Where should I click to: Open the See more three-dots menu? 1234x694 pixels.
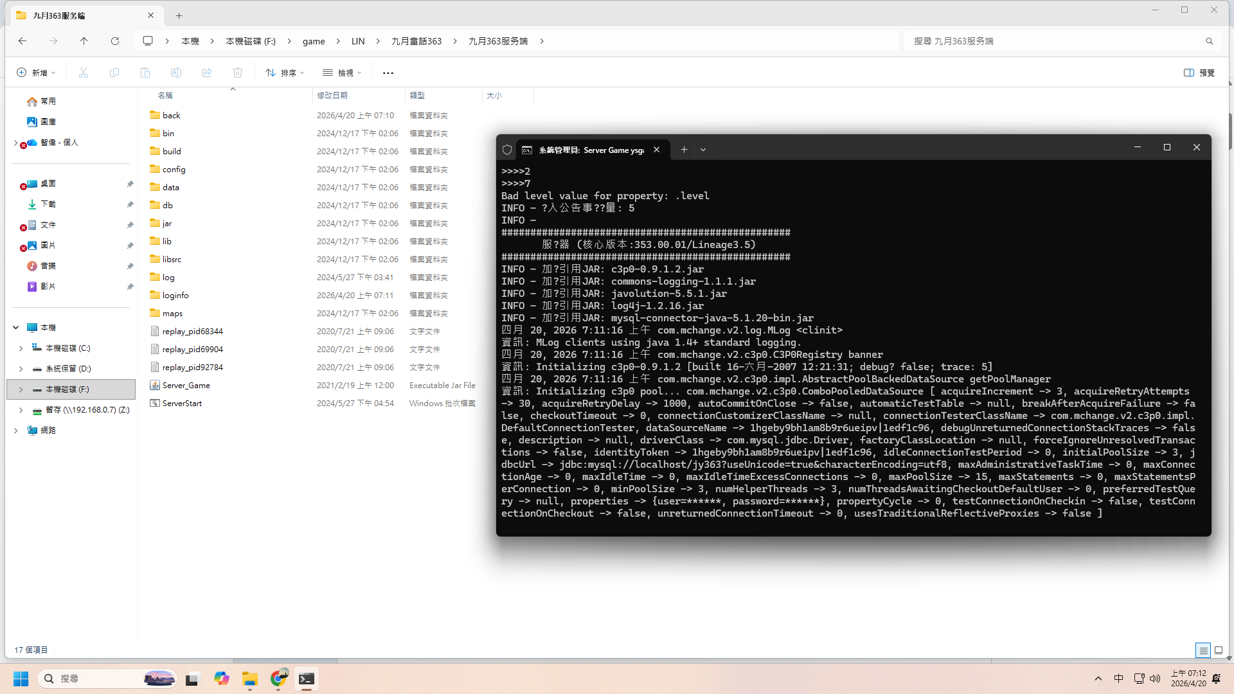coord(388,73)
